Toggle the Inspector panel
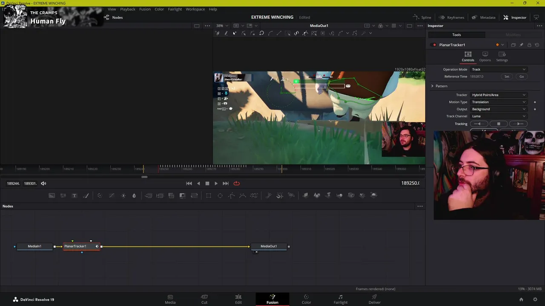Image resolution: width=545 pixels, height=306 pixels. [x=515, y=17]
